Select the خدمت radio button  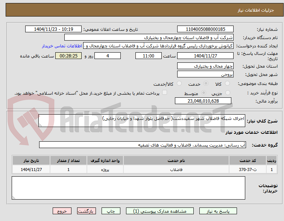click(206, 83)
